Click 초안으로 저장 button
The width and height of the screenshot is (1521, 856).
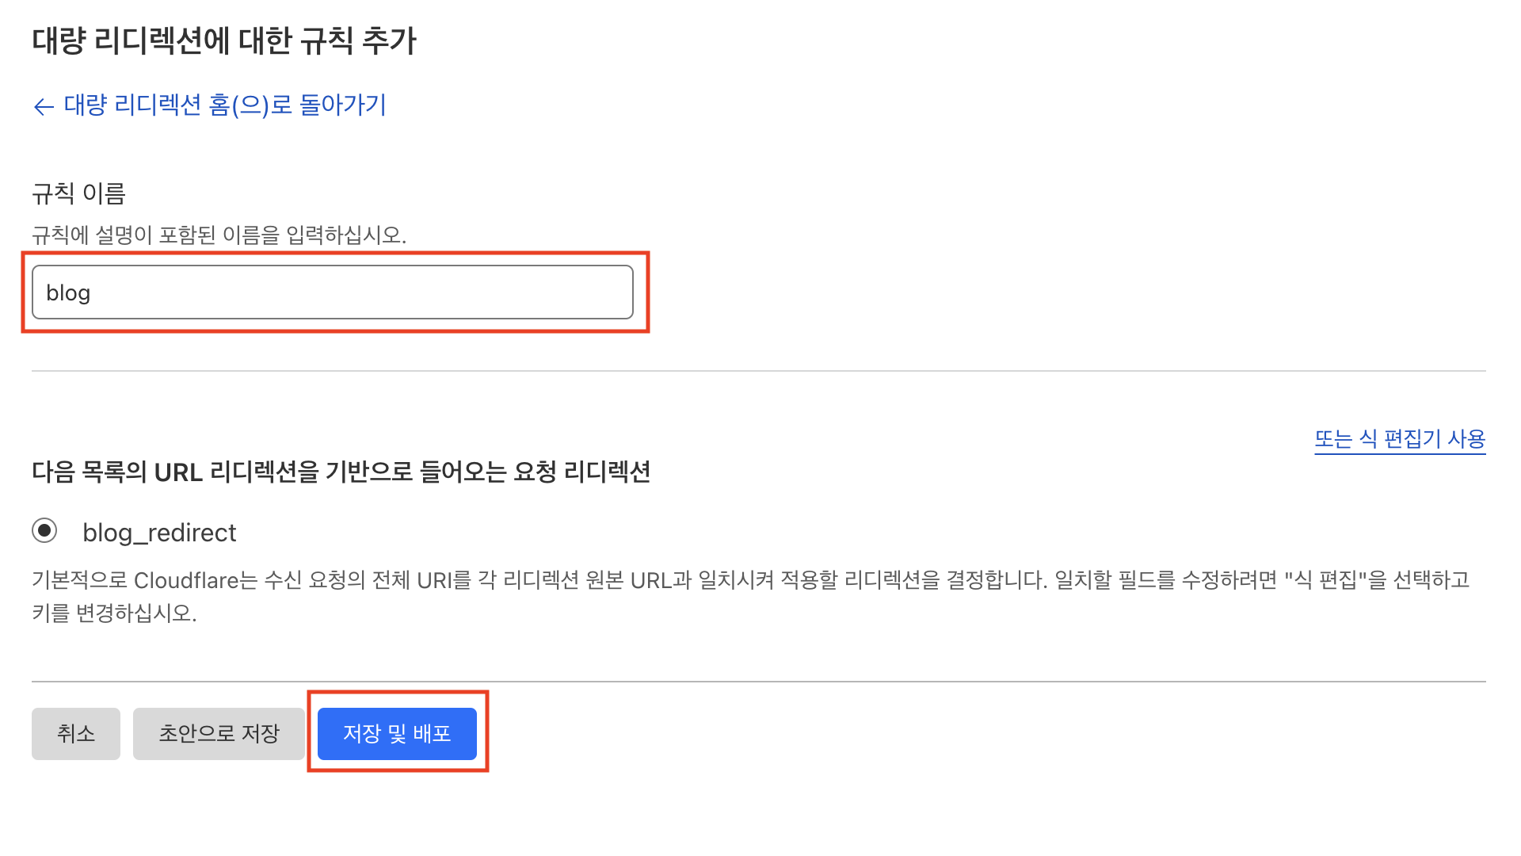click(x=219, y=733)
